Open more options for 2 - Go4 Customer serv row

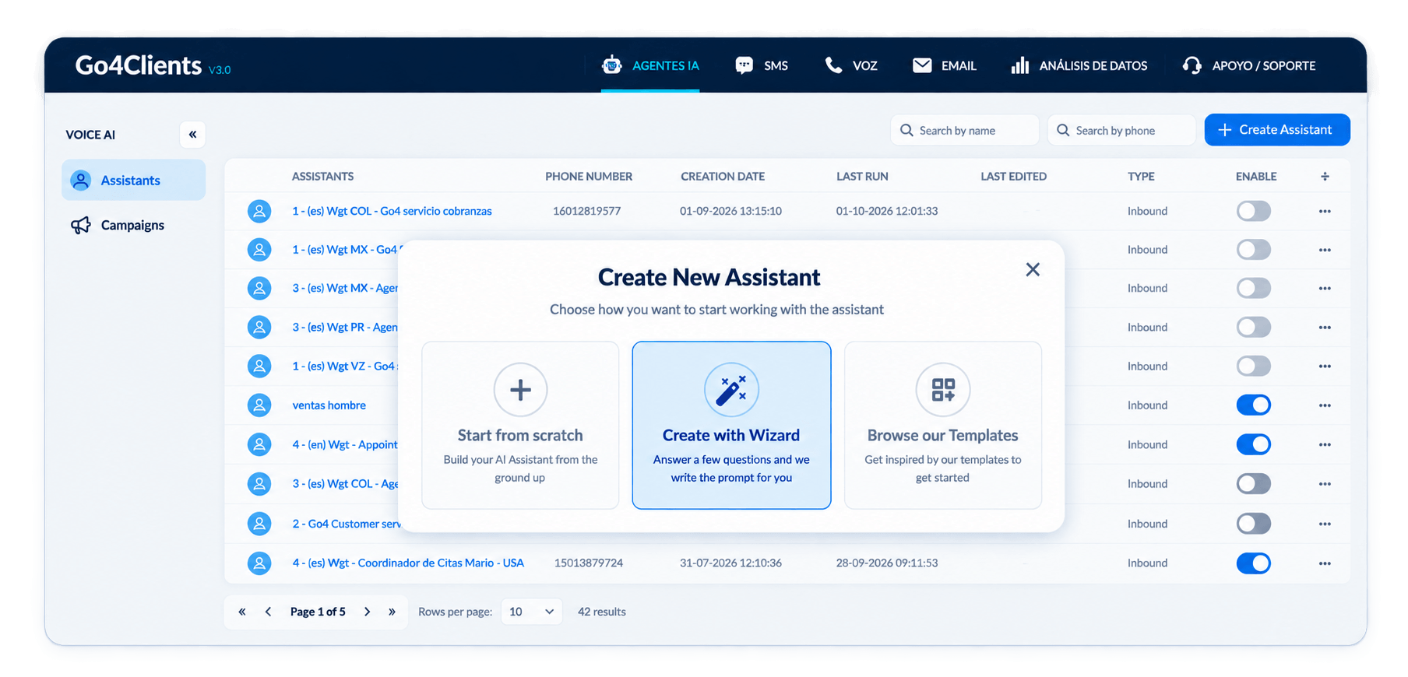[1325, 524]
